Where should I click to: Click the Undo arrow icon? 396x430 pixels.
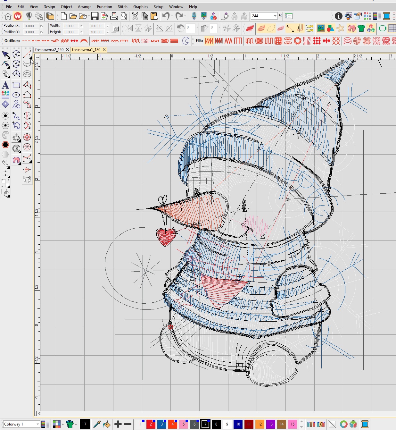coord(166,16)
